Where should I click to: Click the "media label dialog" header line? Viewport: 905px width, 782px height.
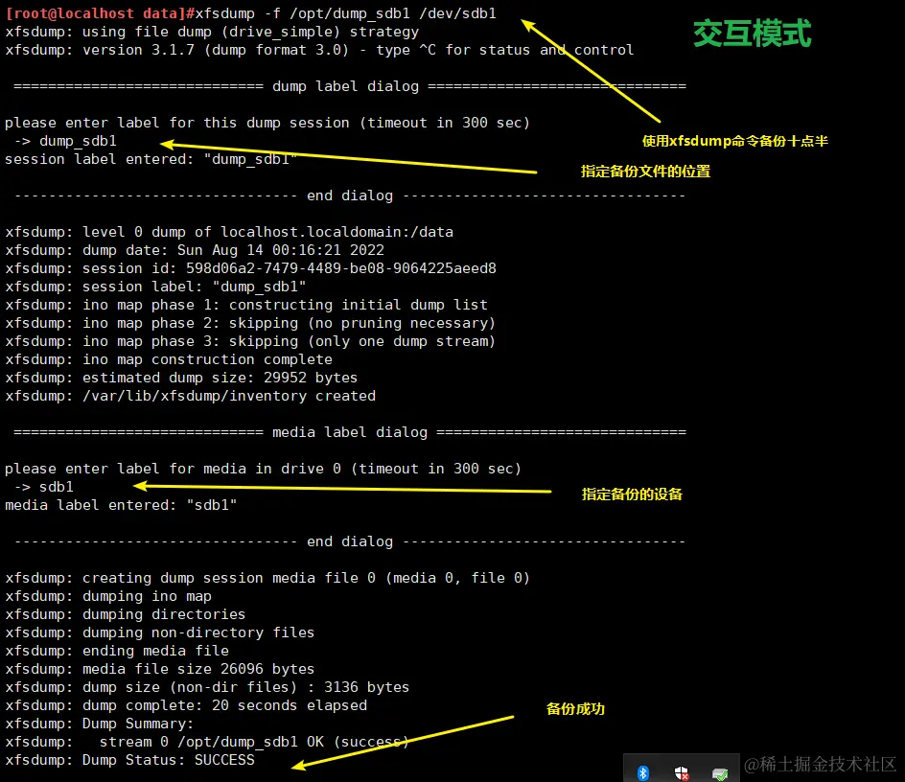click(x=350, y=432)
